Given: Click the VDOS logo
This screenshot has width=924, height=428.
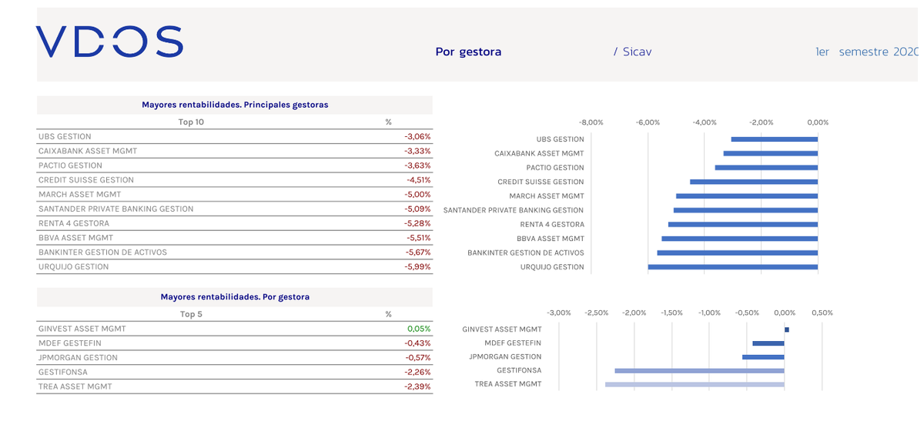Looking at the screenshot, I should [x=109, y=42].
